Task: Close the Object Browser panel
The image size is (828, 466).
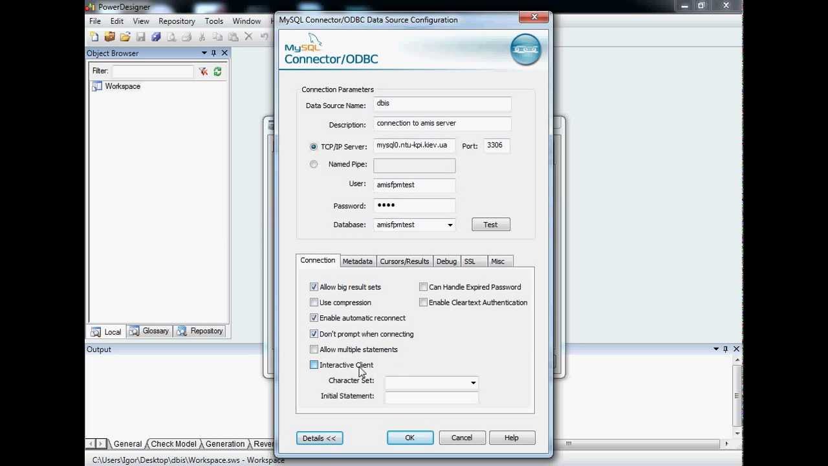Action: [x=224, y=53]
